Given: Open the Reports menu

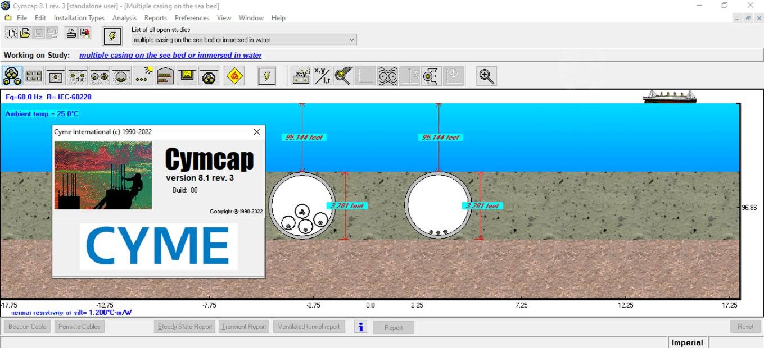Looking at the screenshot, I should [155, 18].
